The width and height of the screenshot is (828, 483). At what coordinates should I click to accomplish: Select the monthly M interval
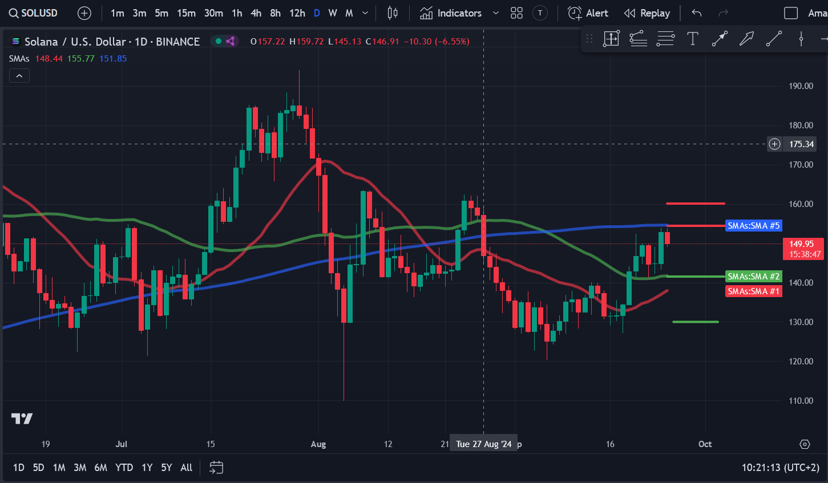point(349,13)
